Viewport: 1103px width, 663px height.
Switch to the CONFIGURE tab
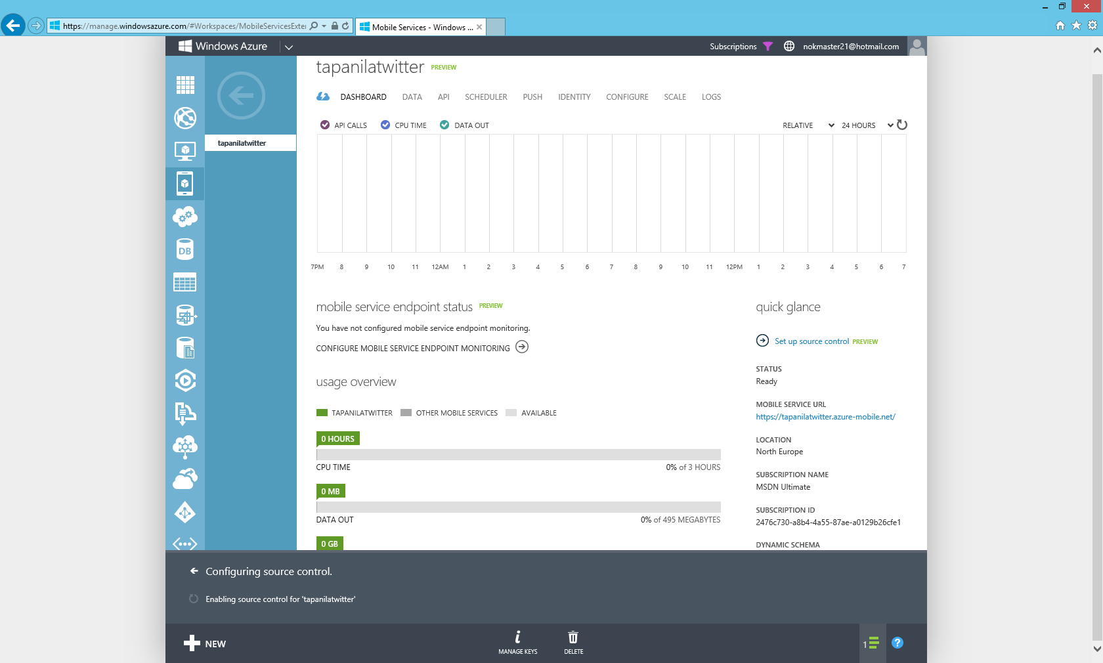click(627, 97)
